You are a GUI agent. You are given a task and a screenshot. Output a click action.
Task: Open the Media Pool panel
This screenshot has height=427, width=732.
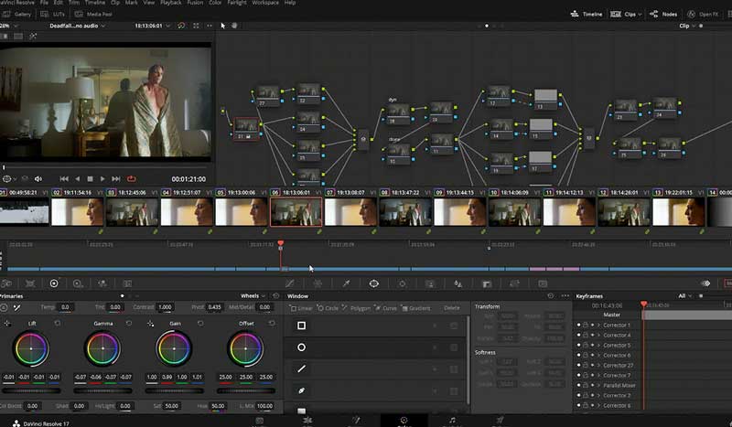click(93, 14)
